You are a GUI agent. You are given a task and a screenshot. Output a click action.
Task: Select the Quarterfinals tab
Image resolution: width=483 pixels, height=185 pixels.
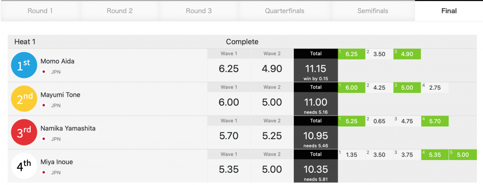click(x=284, y=11)
